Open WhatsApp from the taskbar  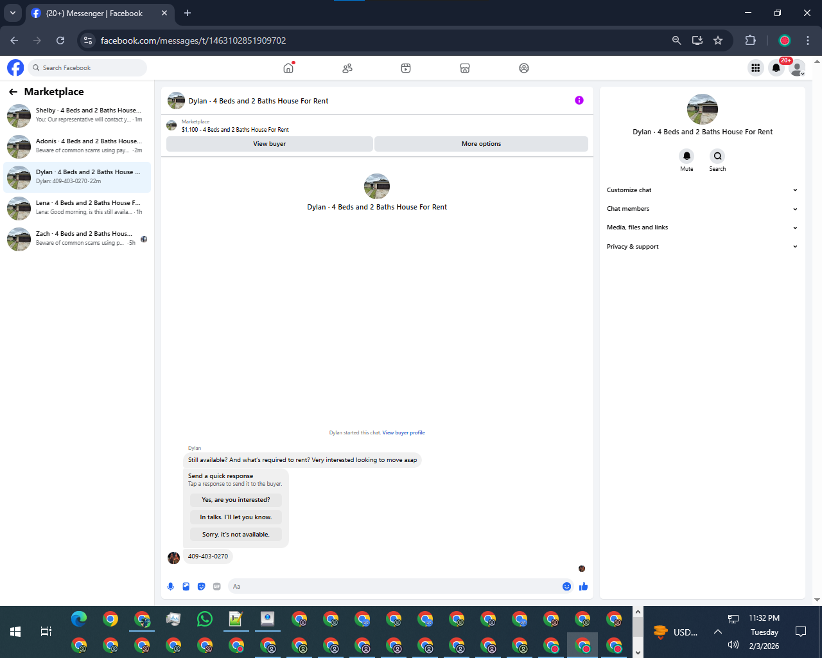(205, 619)
